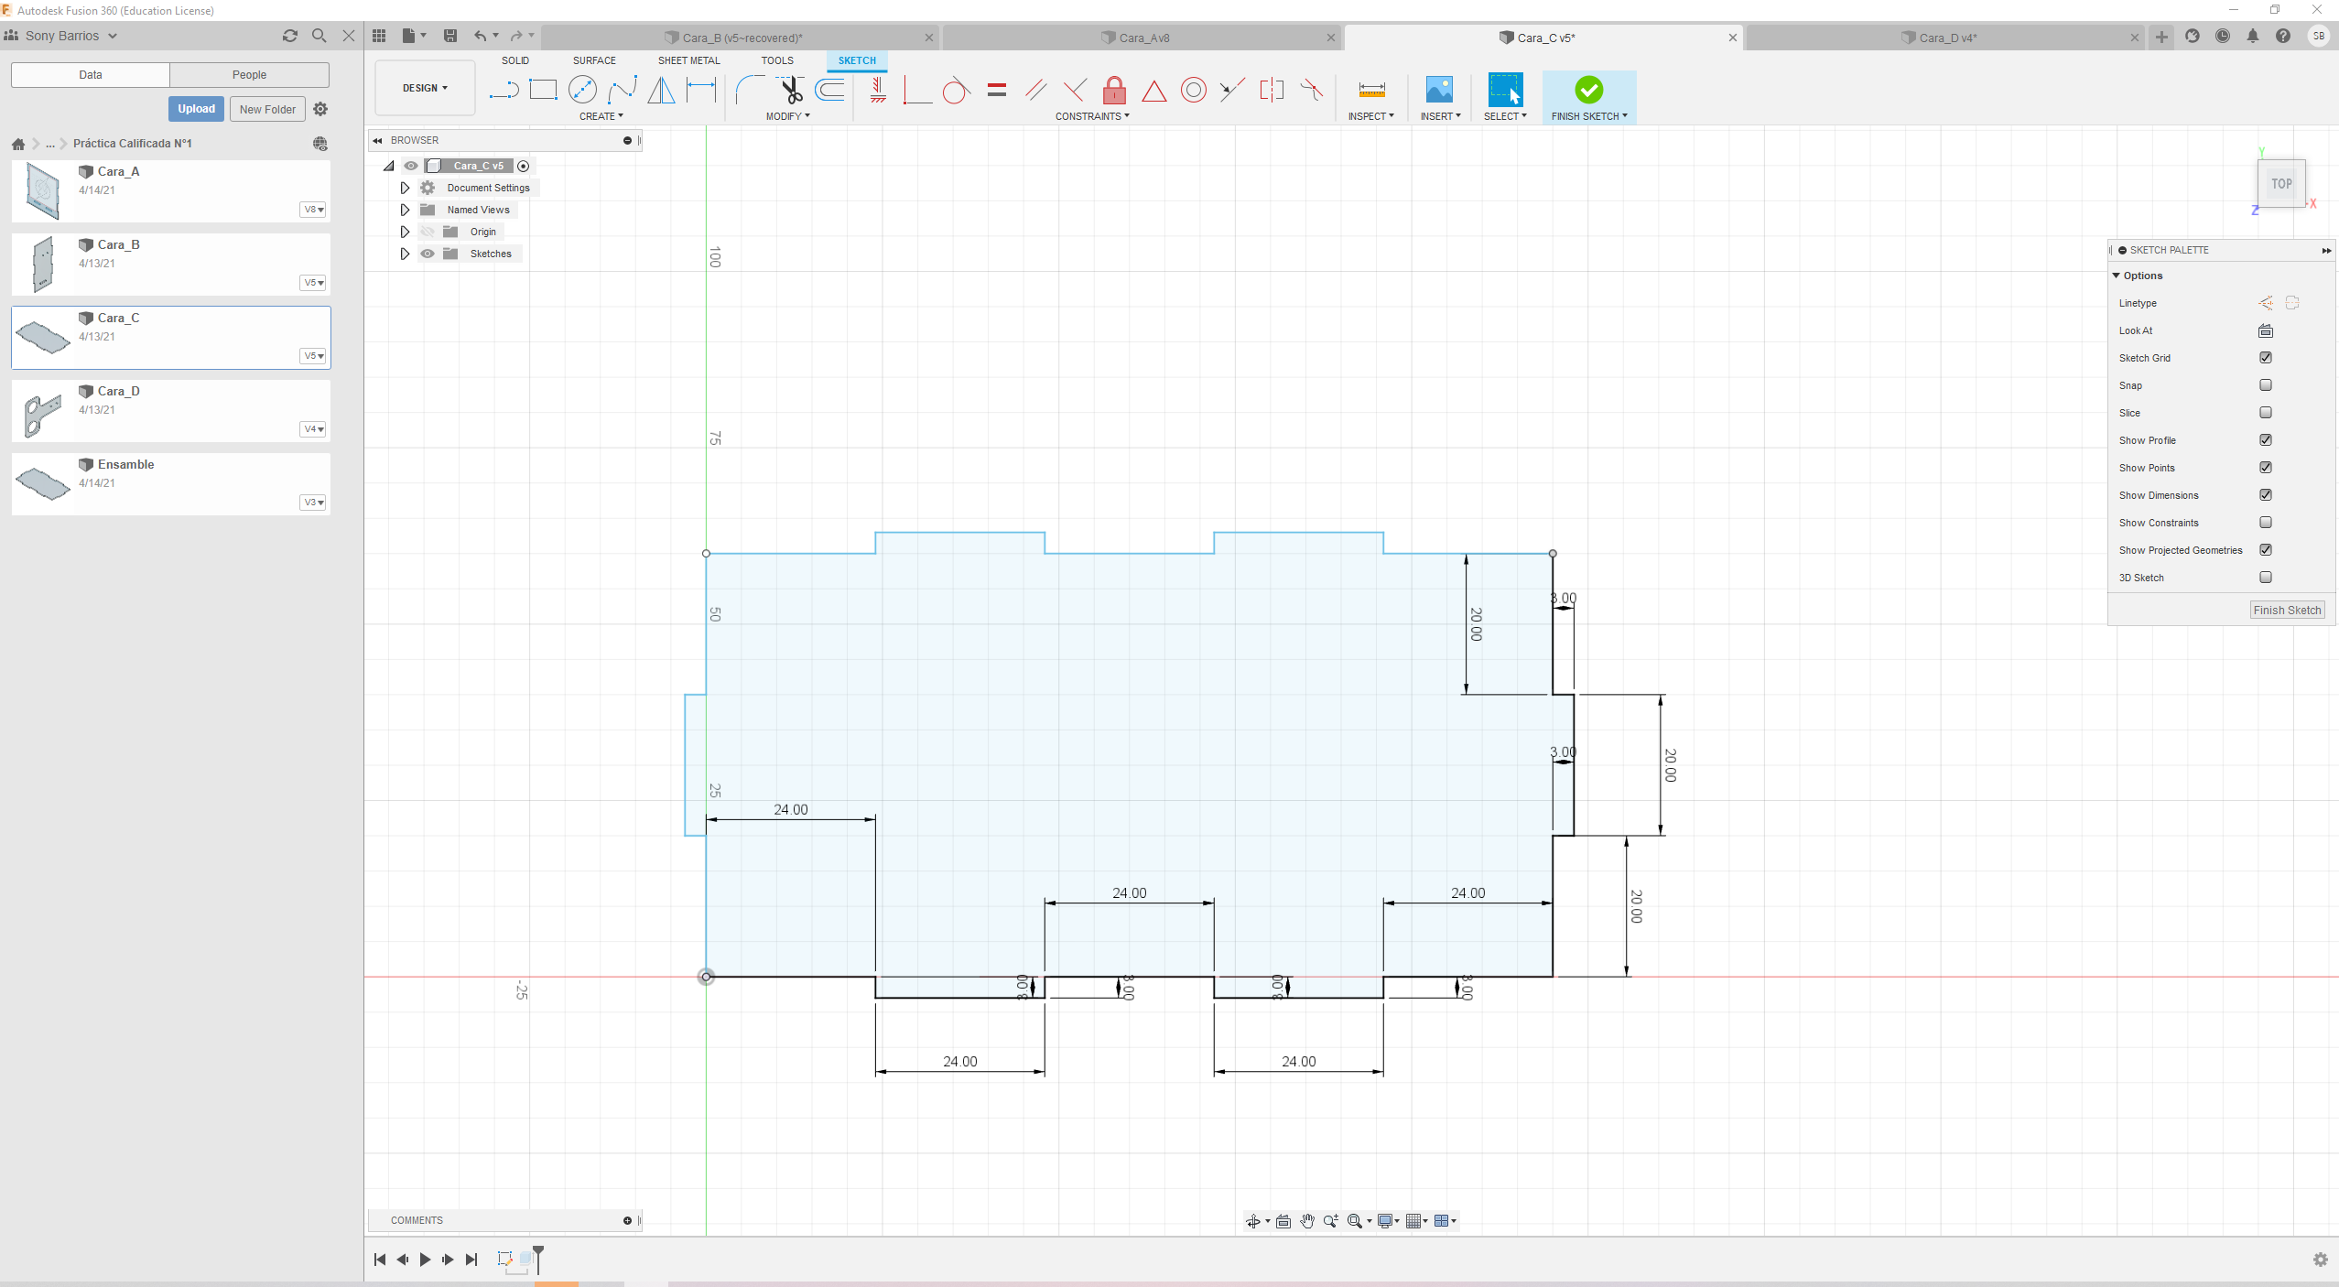Expand the Sketches folder in browser
Screen dimensions: 2339x1287
(404, 254)
